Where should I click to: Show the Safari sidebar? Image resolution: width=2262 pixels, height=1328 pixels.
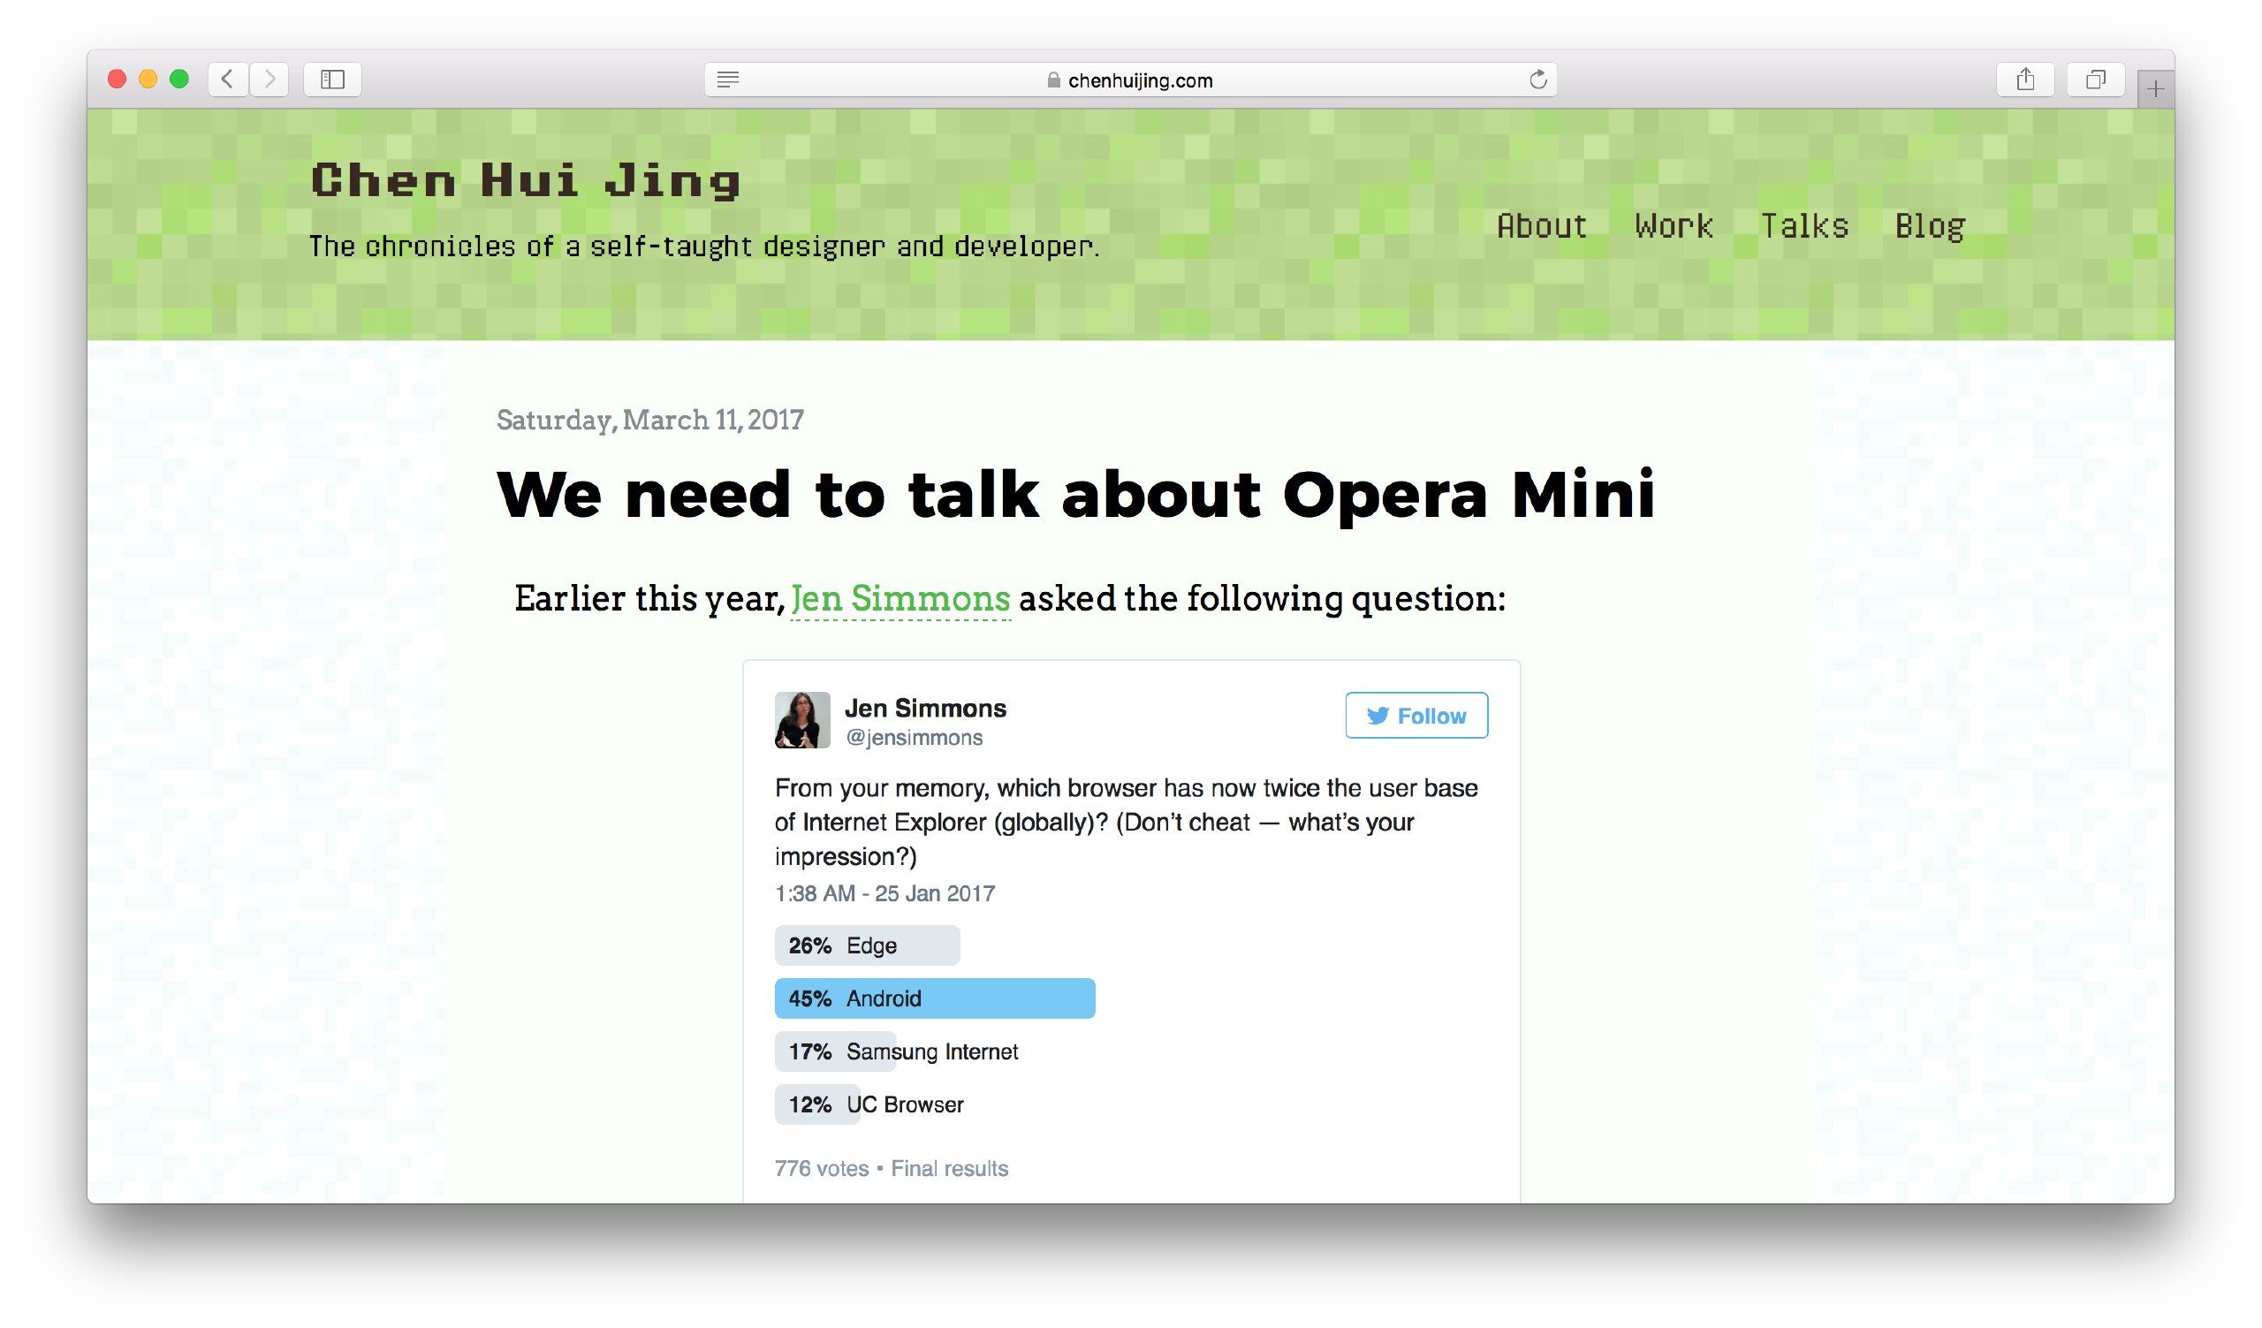tap(332, 79)
